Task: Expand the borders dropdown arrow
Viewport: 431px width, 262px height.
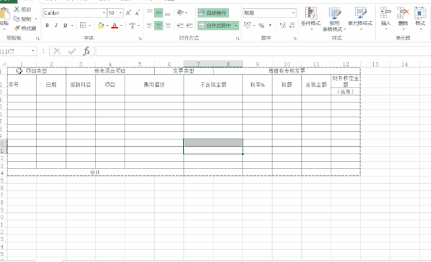Action: pyautogui.click(x=90, y=26)
